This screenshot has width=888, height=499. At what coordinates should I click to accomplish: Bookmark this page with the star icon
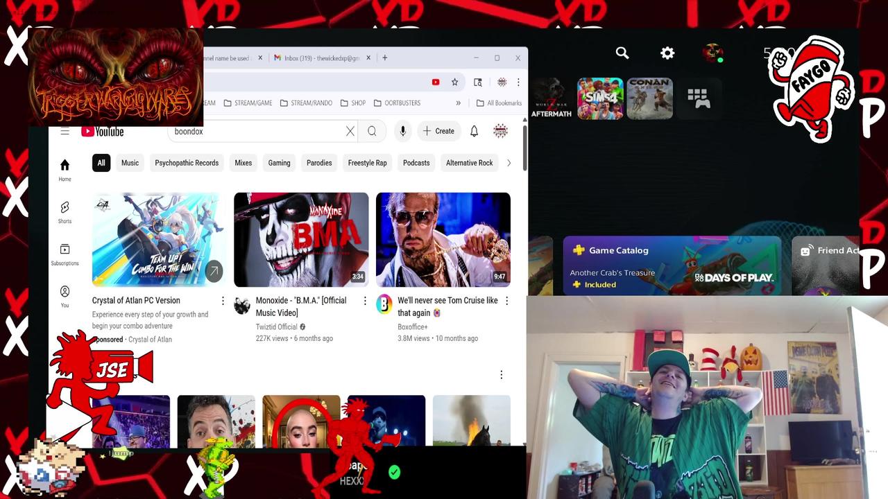pyautogui.click(x=454, y=82)
